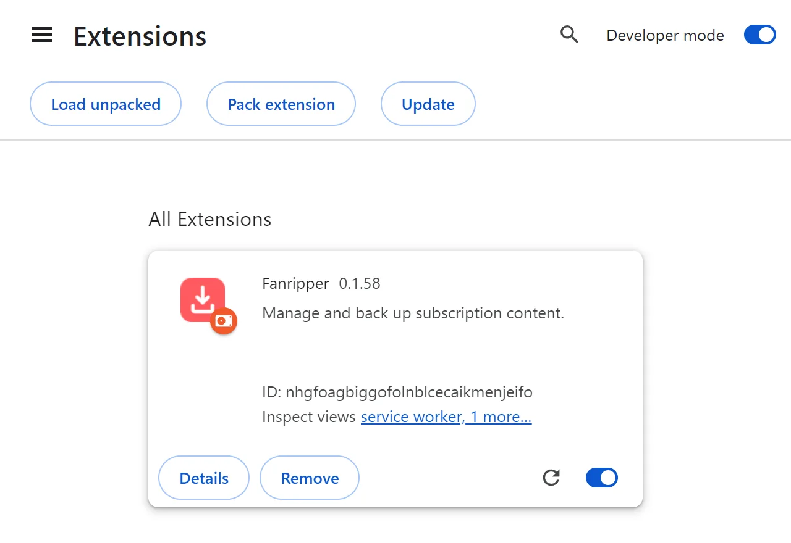The height and width of the screenshot is (543, 791).
Task: Click the All Extensions heading
Action: pyautogui.click(x=210, y=220)
